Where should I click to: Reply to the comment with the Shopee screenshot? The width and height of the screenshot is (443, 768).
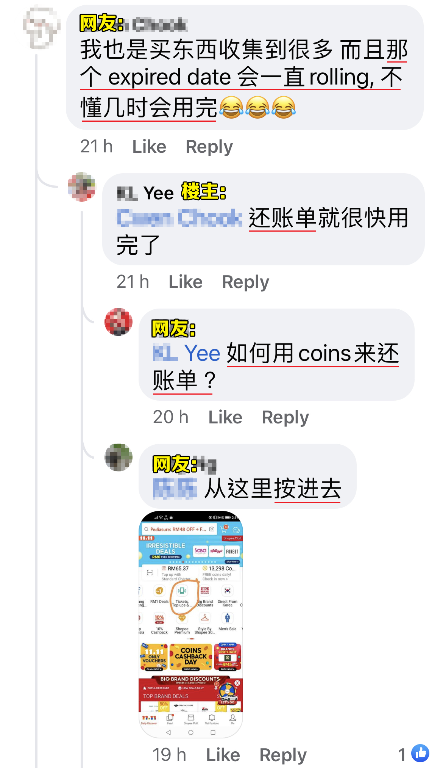(283, 755)
